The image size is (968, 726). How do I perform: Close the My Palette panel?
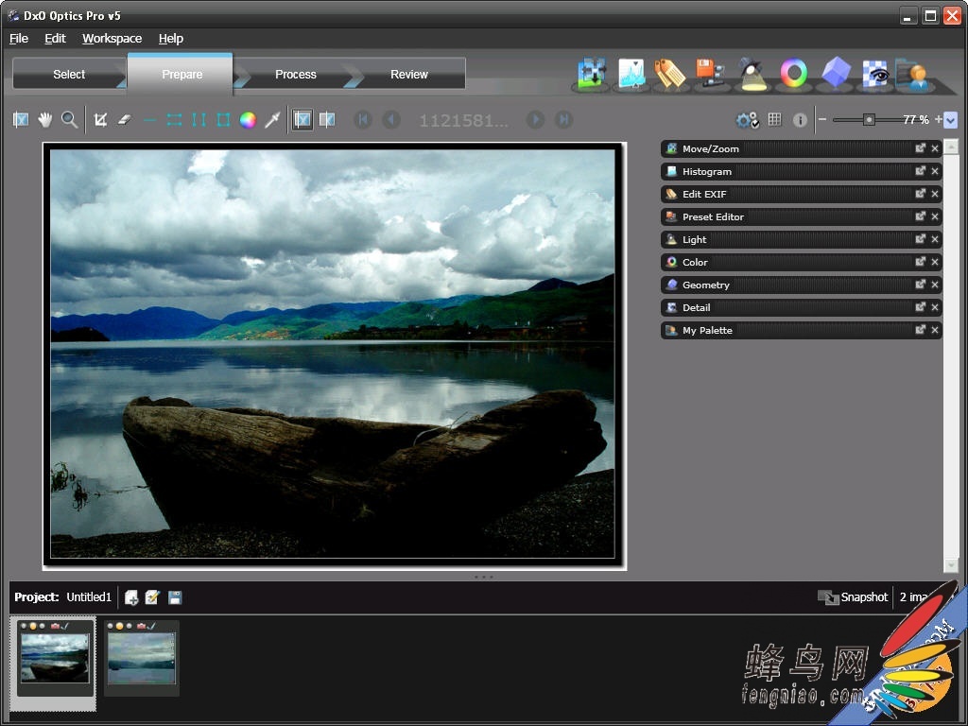(935, 330)
